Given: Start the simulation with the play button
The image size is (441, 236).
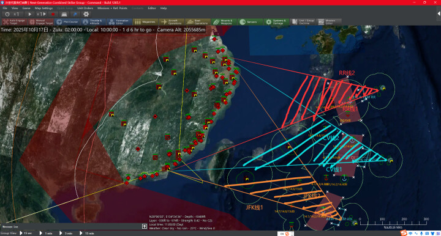Looking at the screenshot, I should pyautogui.click(x=29, y=14).
